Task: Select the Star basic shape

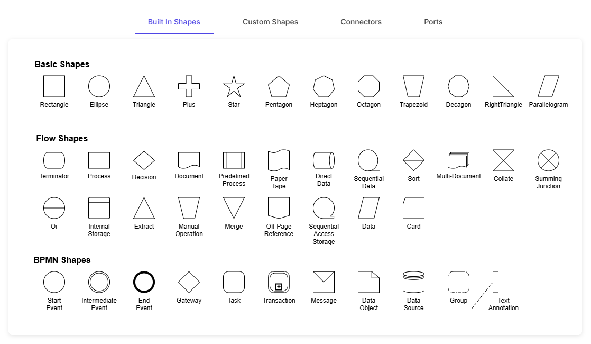Action: [x=234, y=86]
